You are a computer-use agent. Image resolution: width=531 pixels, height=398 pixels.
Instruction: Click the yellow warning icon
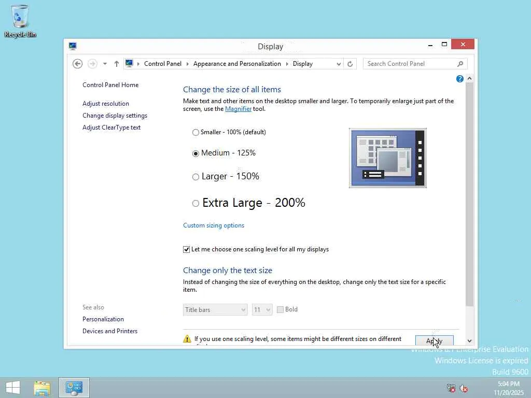187,339
